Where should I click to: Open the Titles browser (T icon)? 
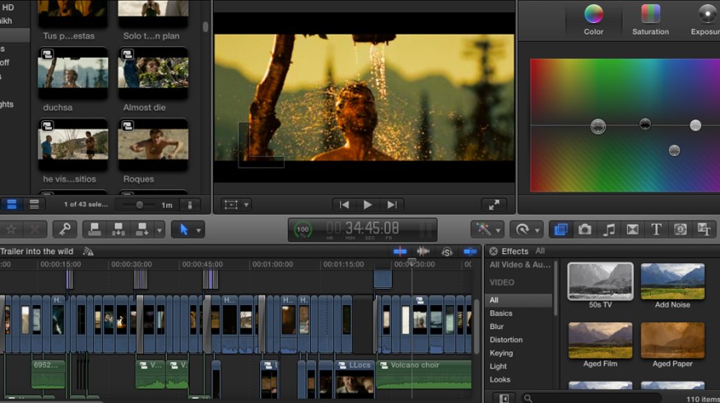tap(657, 229)
